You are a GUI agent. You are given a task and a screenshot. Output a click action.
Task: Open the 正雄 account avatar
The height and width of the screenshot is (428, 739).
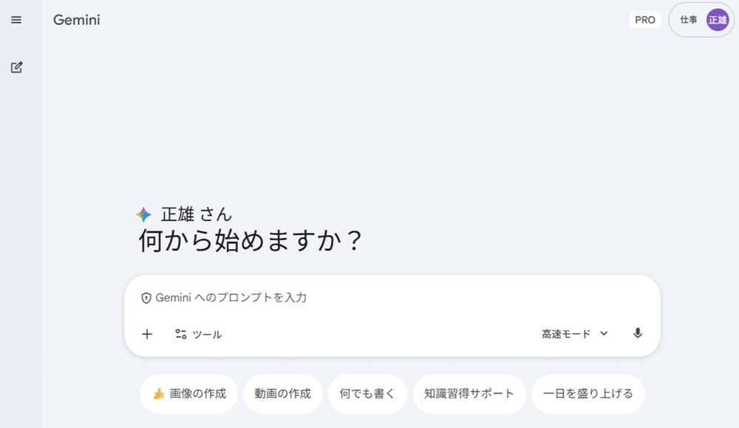[x=718, y=20]
